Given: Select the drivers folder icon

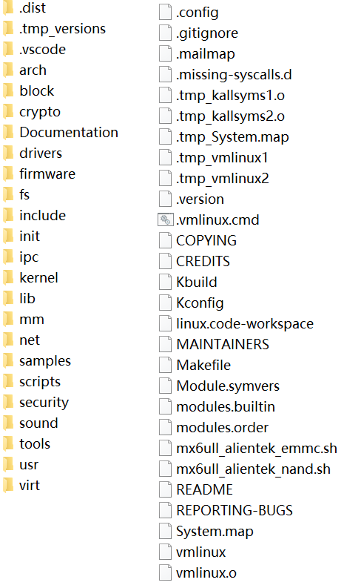Looking at the screenshot, I should pos(8,153).
